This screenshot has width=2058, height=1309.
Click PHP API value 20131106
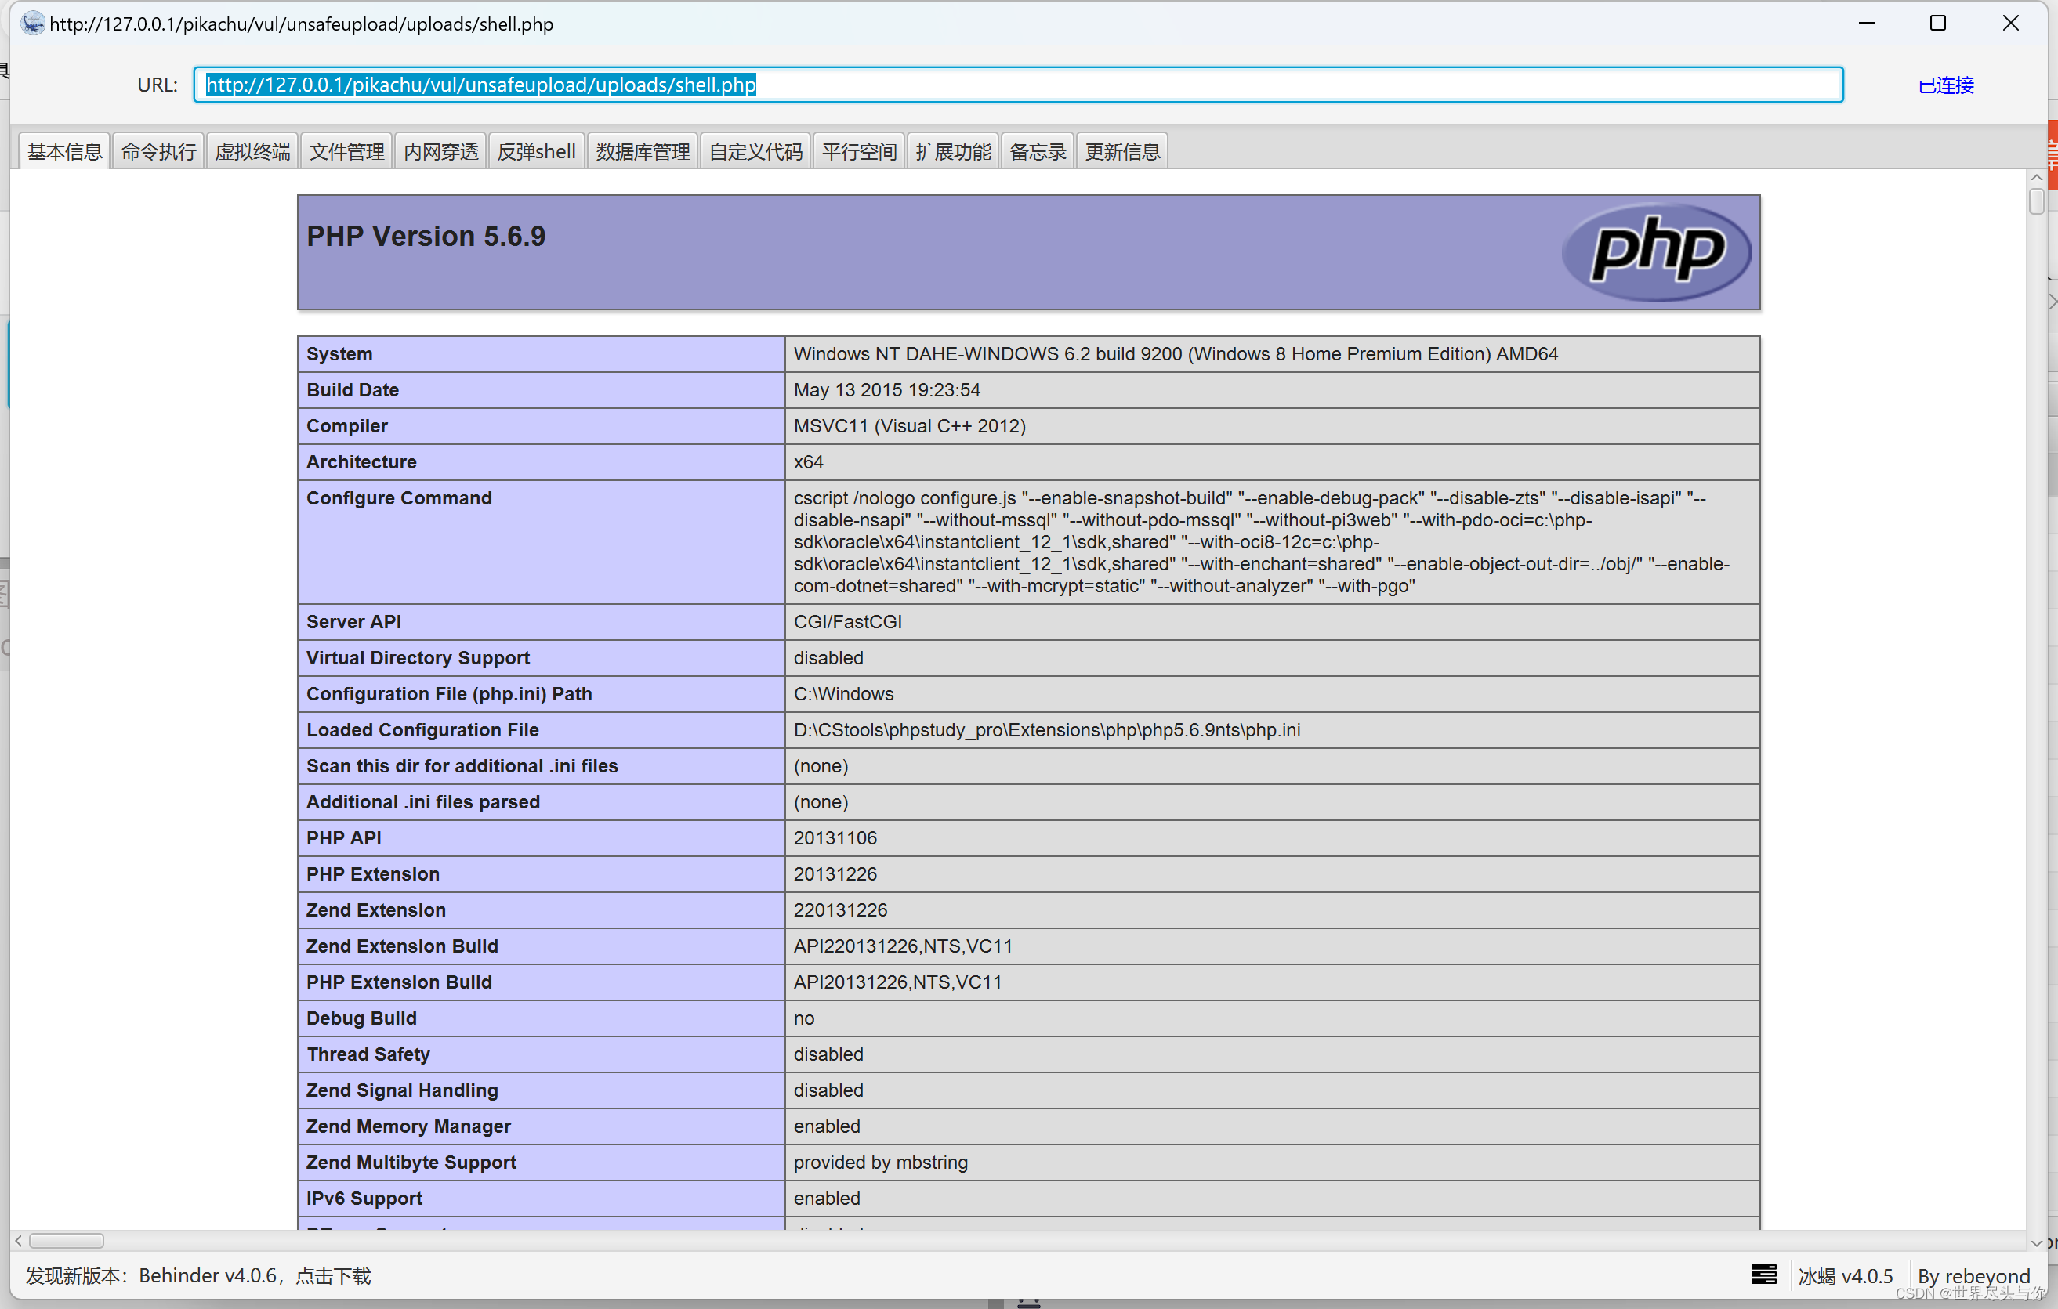[x=835, y=837]
